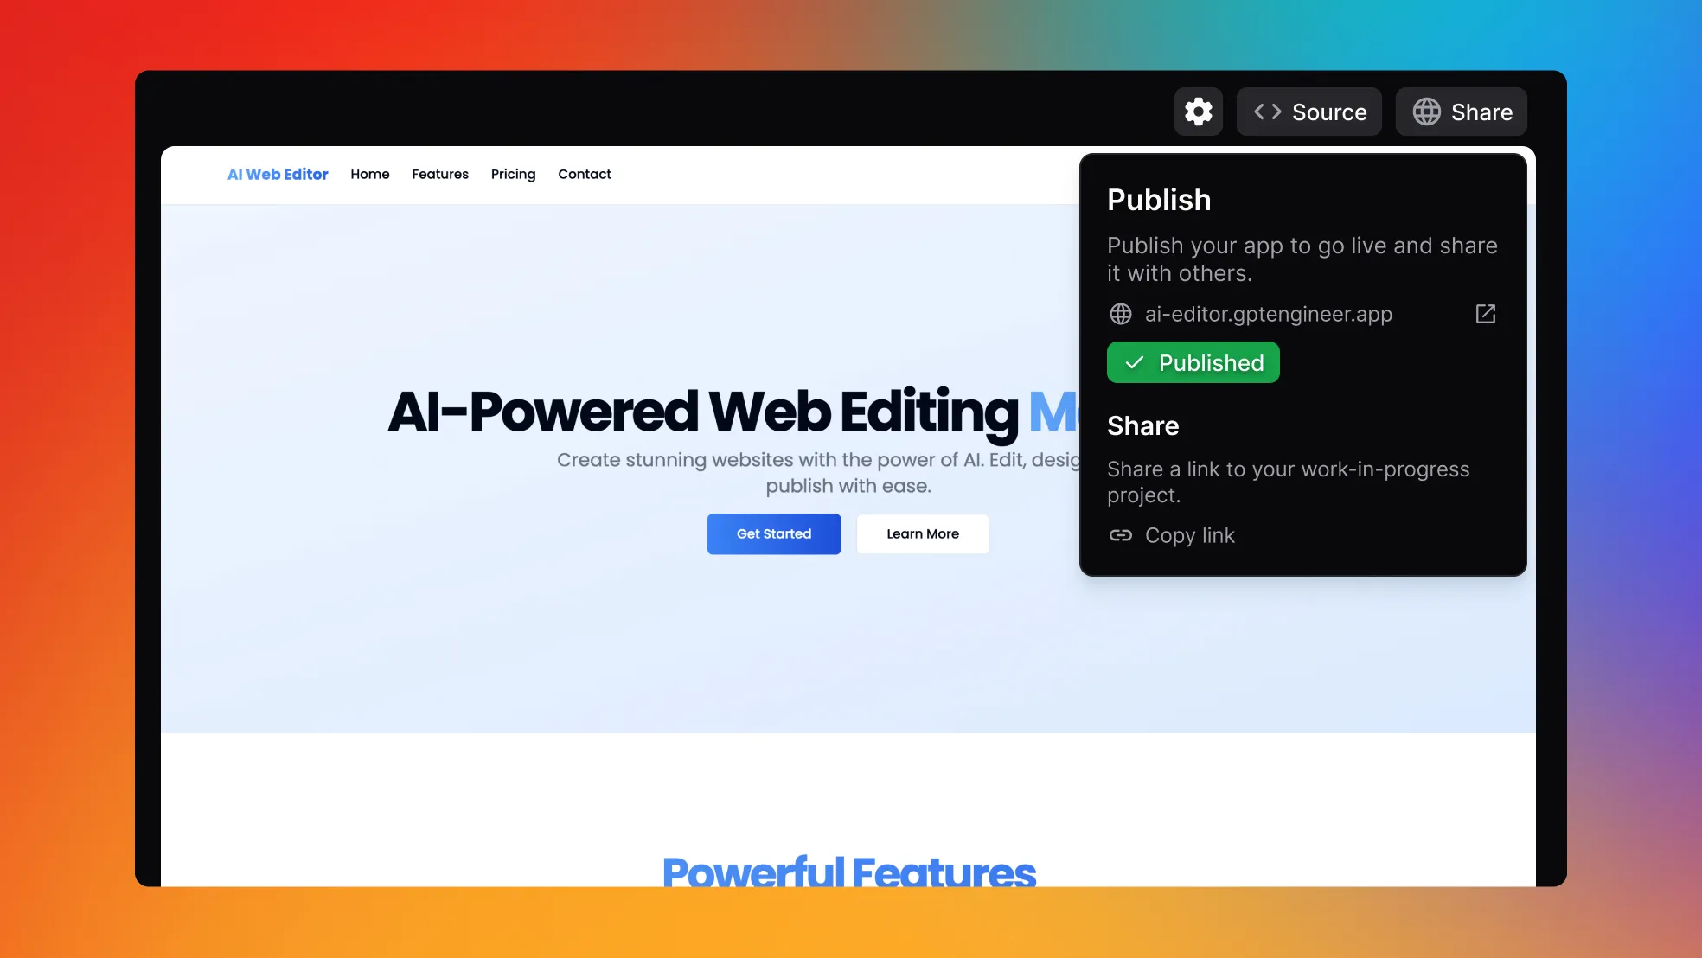Click the Copy link chain icon
Viewport: 1702px width, 958px height.
[1119, 535]
